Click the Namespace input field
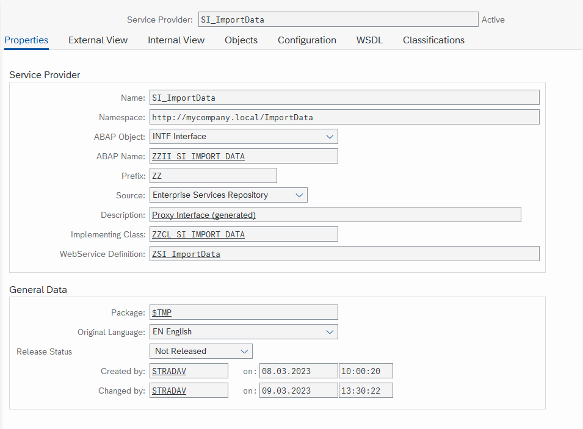The width and height of the screenshot is (583, 429). (x=344, y=117)
